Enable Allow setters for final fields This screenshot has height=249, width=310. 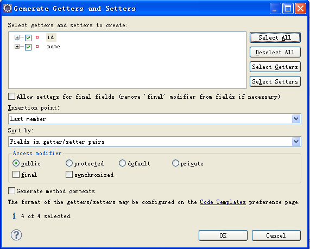[x=11, y=97]
